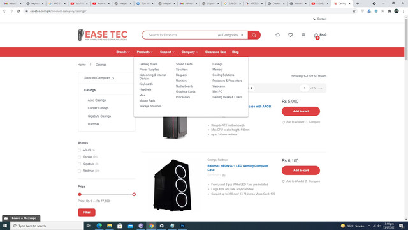Add Raidmax NEON G21 to wishlist
The height and width of the screenshot is (230, 408).
coord(293,181)
